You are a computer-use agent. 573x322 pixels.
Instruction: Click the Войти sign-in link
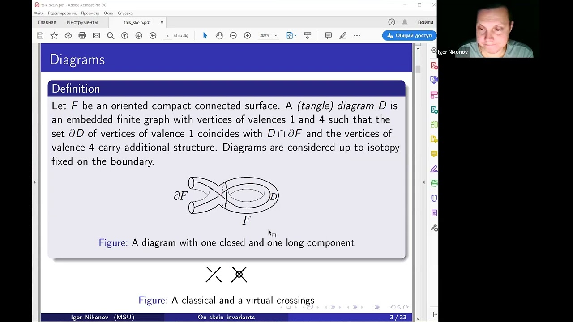click(425, 22)
